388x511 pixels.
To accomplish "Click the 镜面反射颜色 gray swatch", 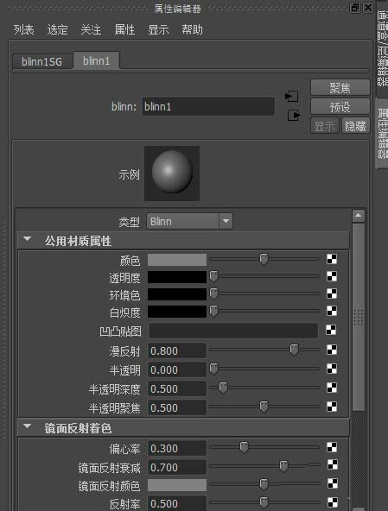I will (x=177, y=485).
